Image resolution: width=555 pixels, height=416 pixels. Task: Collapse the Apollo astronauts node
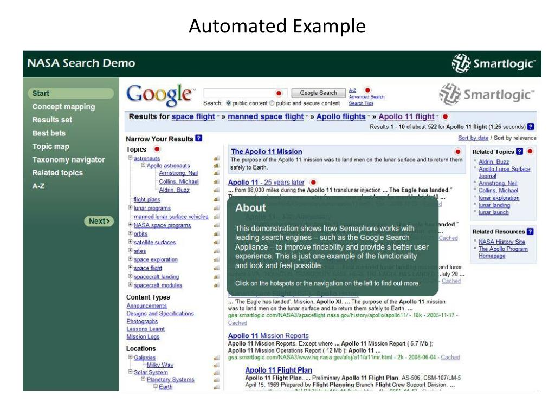(x=143, y=165)
